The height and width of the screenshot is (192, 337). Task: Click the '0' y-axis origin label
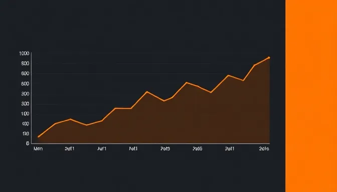(x=28, y=143)
